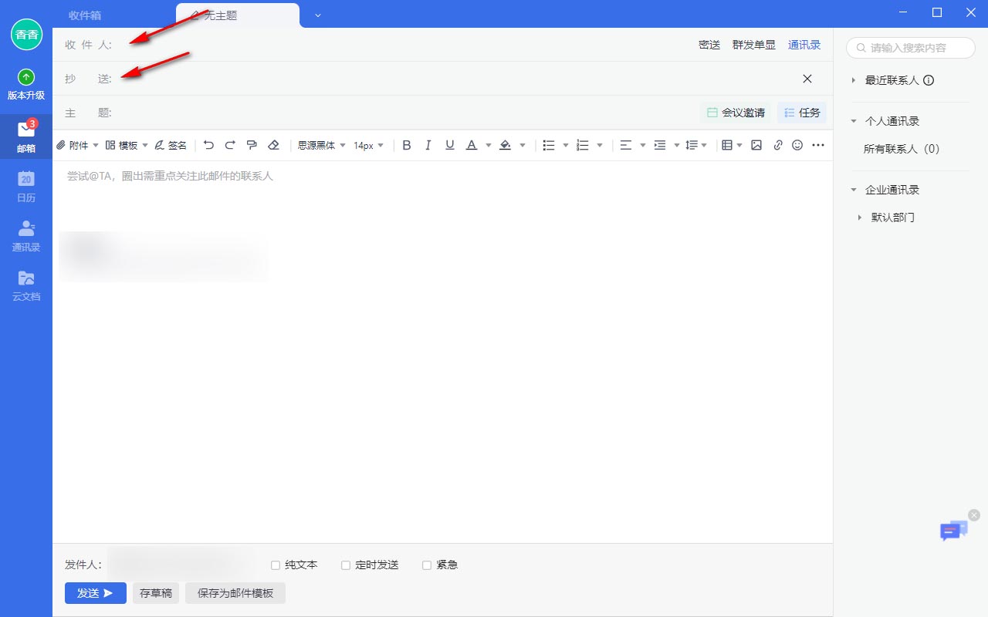Open the fill color dropdown arrow
988x617 pixels.
tap(523, 145)
